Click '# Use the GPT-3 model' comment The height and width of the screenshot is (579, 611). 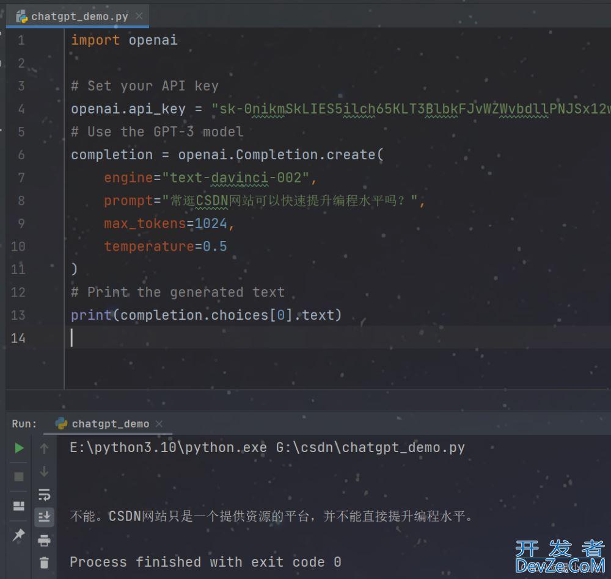click(158, 132)
